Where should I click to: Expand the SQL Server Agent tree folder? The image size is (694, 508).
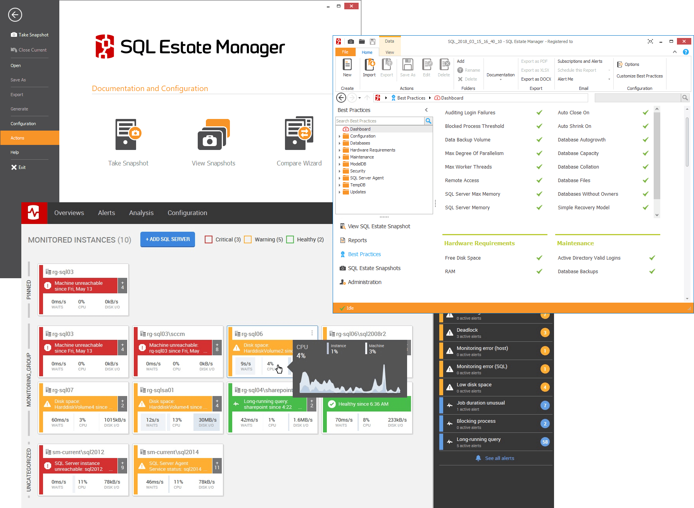340,178
